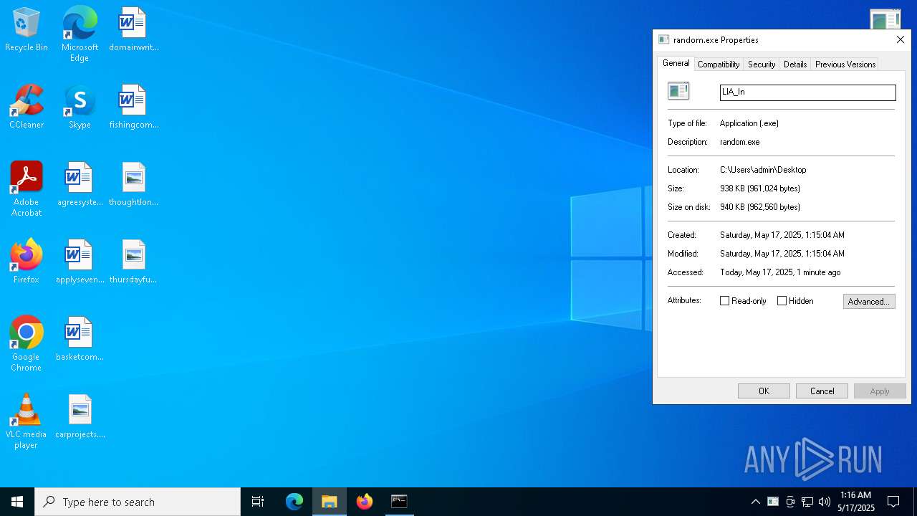Select the domainwrit... Word document icon
Viewport: 917px width, 516px height.
coord(133,30)
